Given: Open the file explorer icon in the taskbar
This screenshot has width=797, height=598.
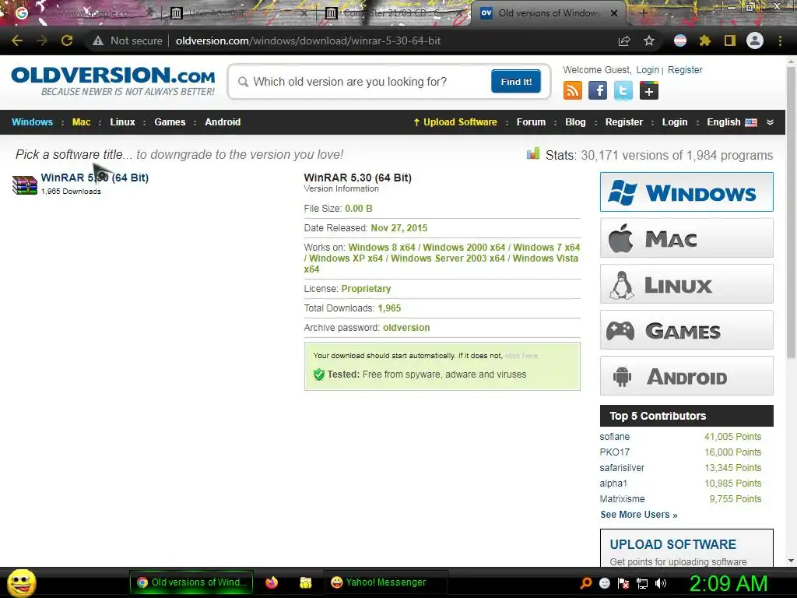Looking at the screenshot, I should [x=305, y=582].
